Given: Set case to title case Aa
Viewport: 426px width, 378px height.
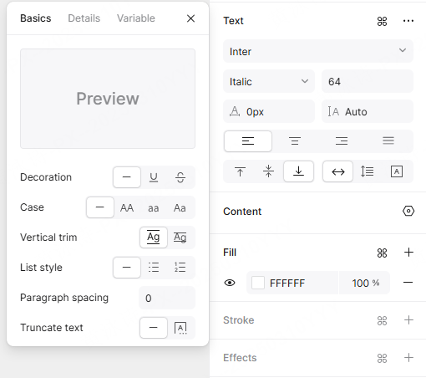Looking at the screenshot, I should pyautogui.click(x=180, y=207).
